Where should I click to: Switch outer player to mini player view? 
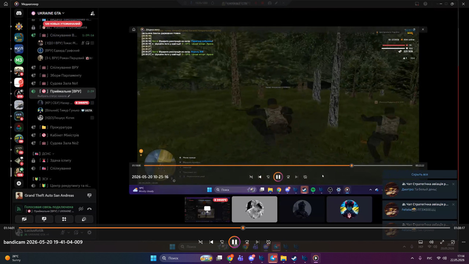pos(453,242)
